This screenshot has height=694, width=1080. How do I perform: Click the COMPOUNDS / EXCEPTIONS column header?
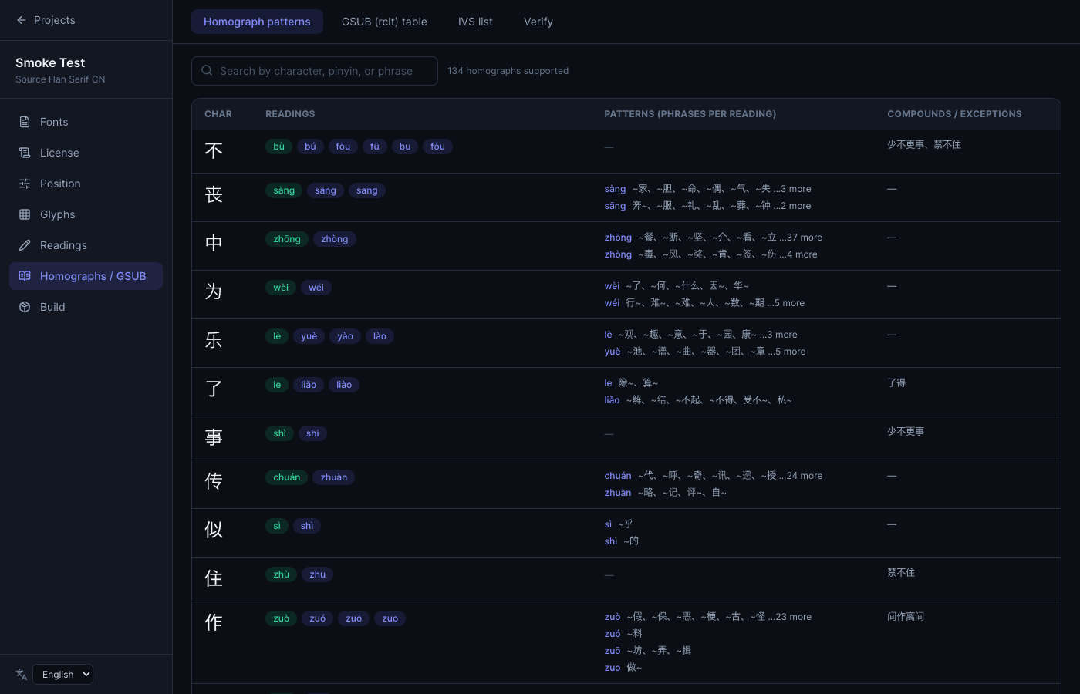[x=954, y=114]
